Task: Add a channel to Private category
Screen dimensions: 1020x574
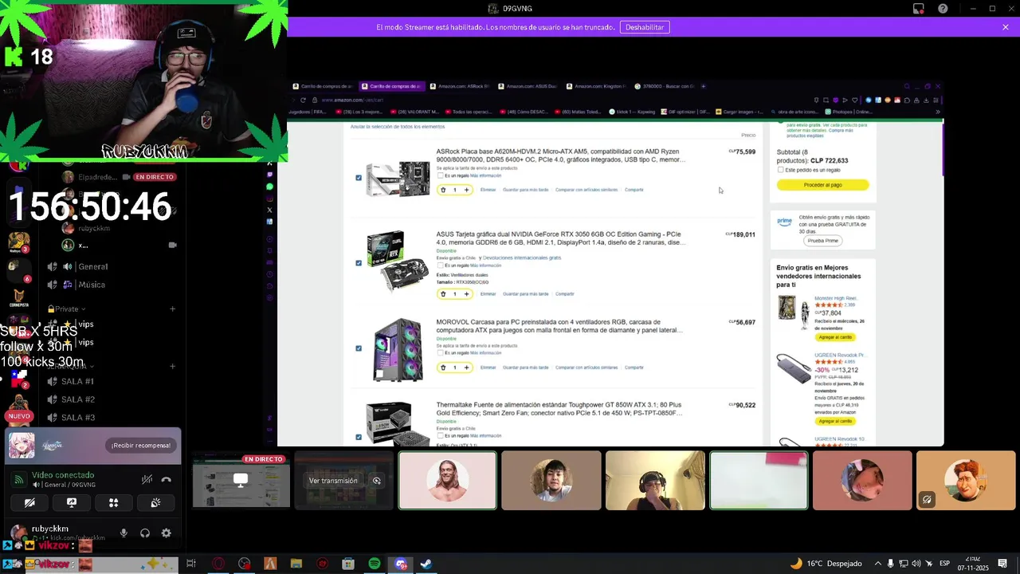Action: point(173,309)
